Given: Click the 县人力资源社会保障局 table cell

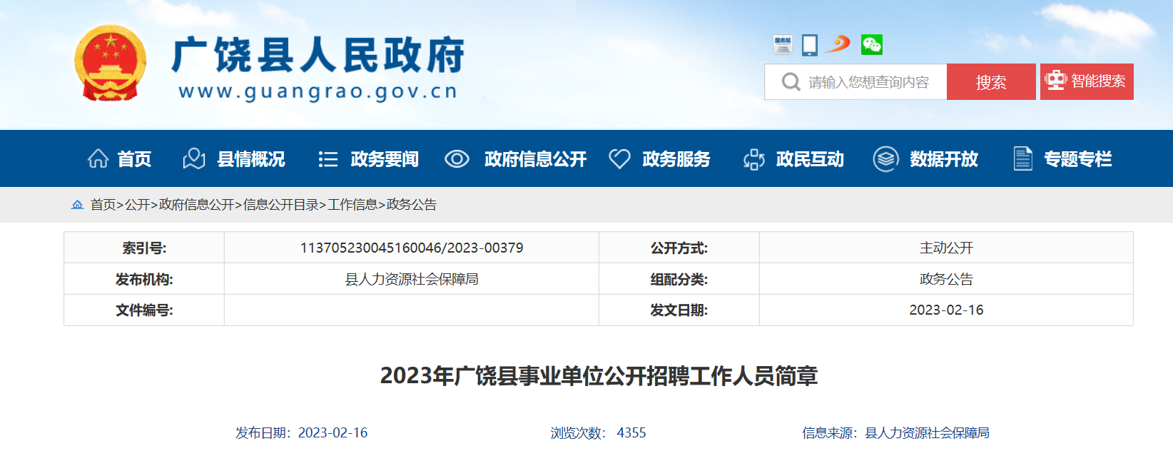Looking at the screenshot, I should [x=412, y=279].
